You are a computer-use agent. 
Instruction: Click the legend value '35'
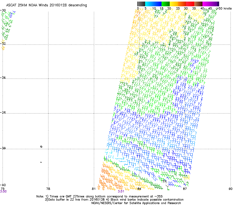point(194,9)
